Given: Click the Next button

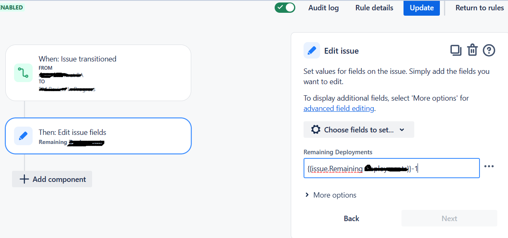Looking at the screenshot, I should [x=449, y=219].
